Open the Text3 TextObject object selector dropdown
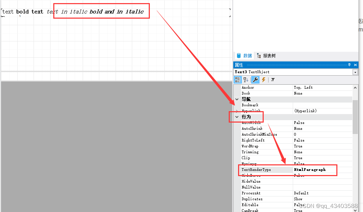 click(x=355, y=72)
